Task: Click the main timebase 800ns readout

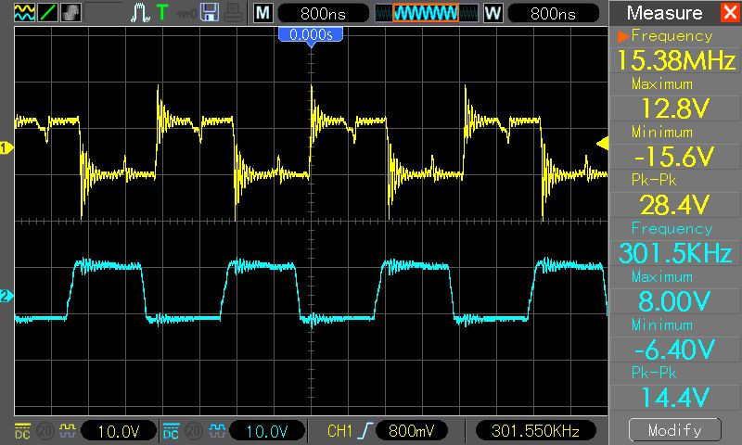Action: tap(323, 13)
